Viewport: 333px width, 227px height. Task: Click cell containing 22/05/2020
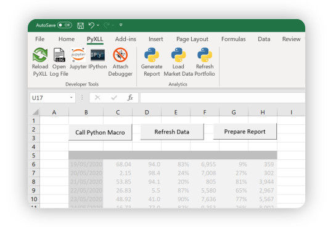coord(86,190)
